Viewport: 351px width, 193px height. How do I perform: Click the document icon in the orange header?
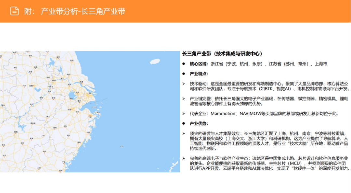pyautogui.click(x=14, y=11)
